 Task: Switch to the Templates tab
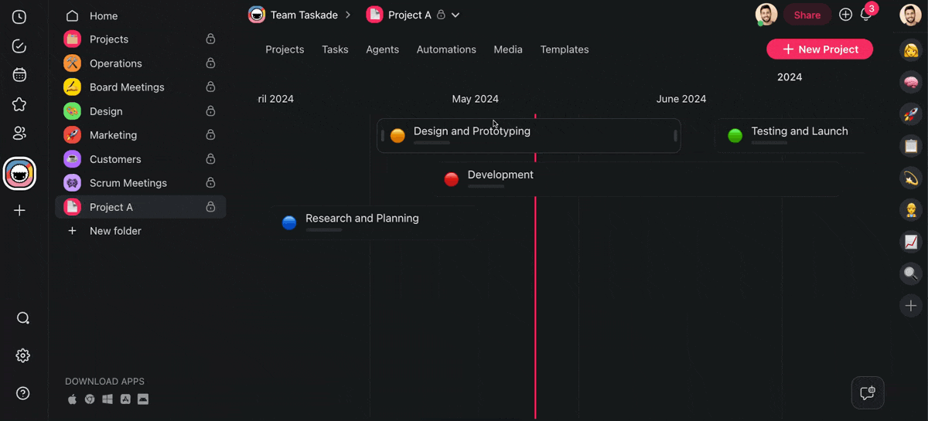565,49
